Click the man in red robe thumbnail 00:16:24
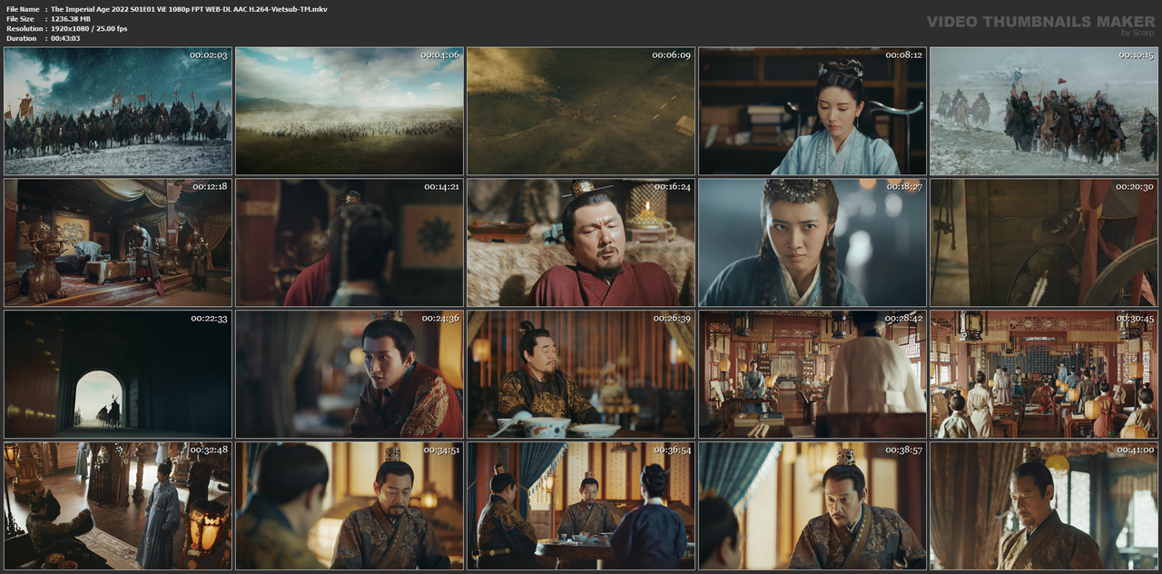 [581, 242]
